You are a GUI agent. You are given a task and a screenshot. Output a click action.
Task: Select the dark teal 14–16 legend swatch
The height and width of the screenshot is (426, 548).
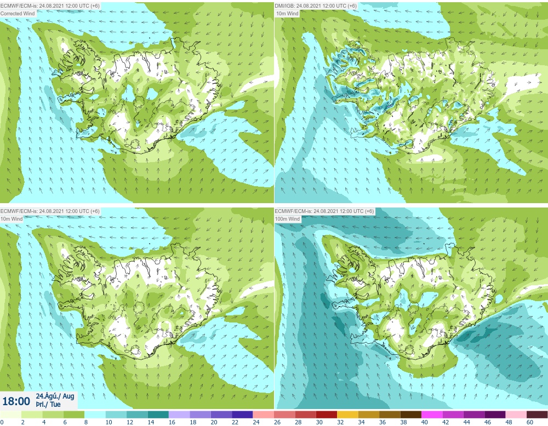[x=158, y=415]
